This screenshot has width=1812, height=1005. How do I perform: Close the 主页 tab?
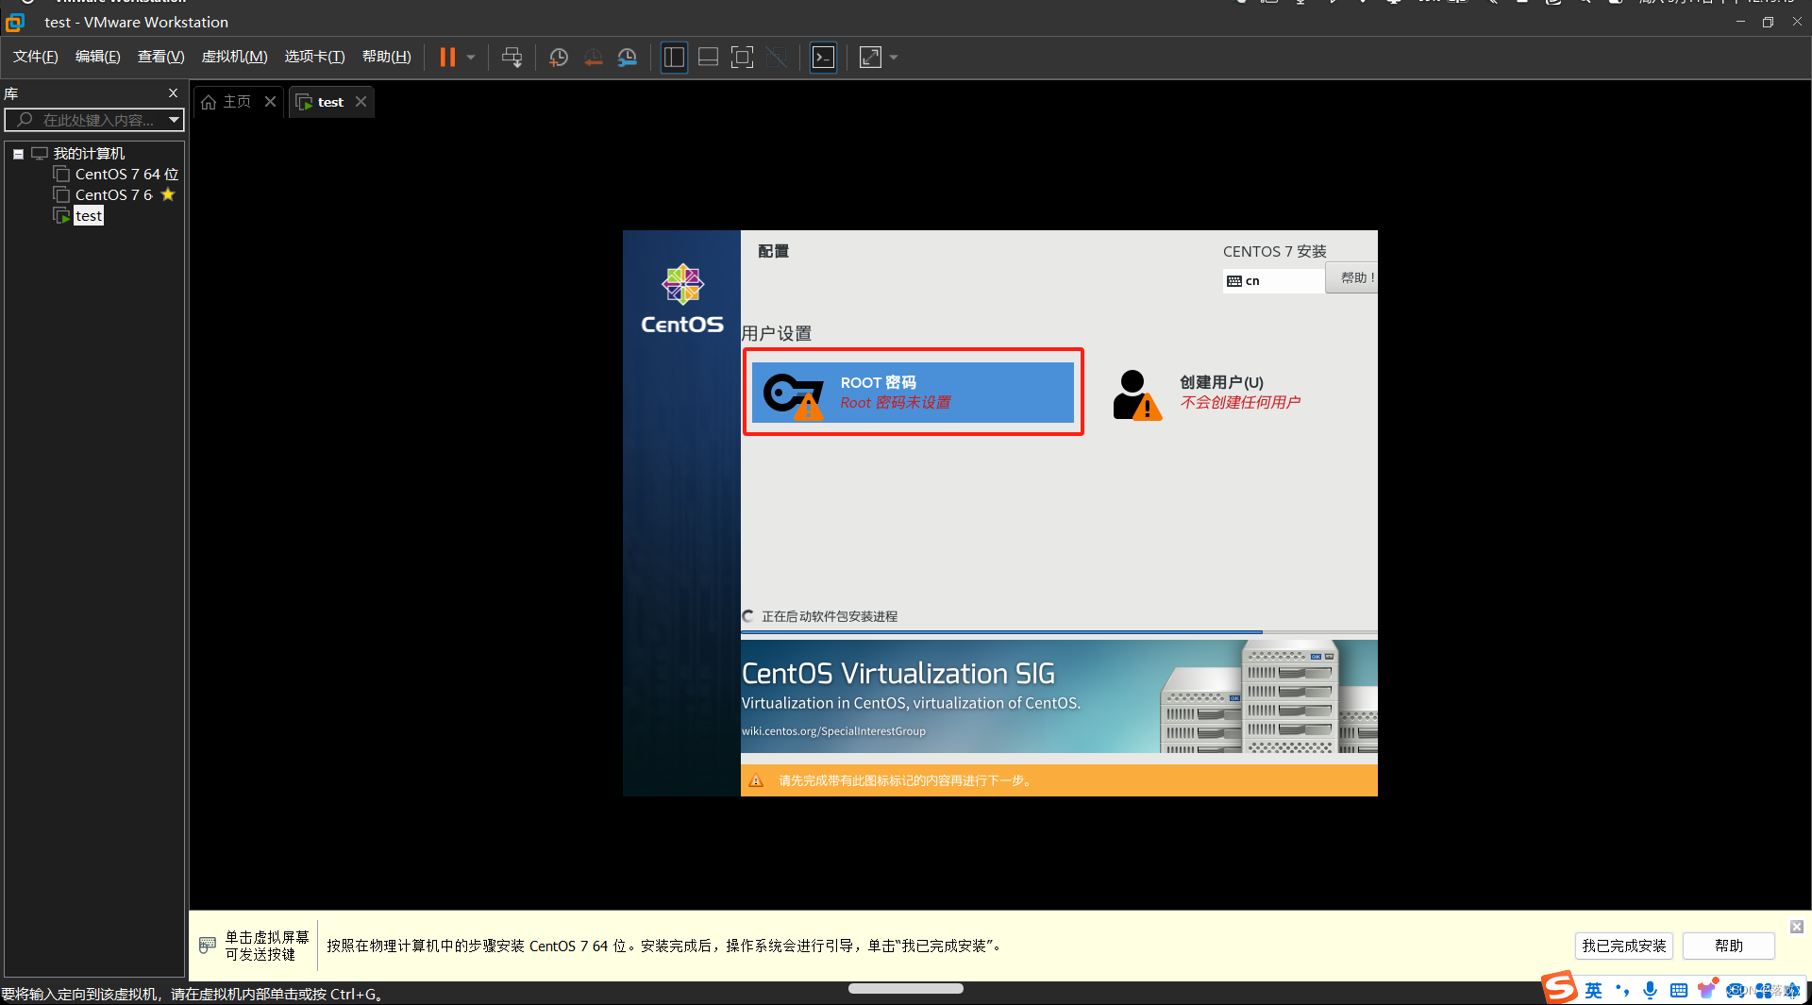270,101
